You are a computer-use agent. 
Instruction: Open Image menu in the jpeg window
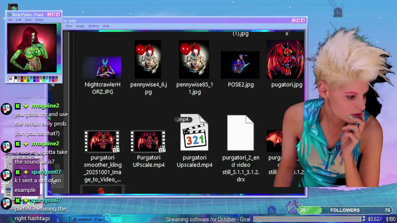[80, 26]
